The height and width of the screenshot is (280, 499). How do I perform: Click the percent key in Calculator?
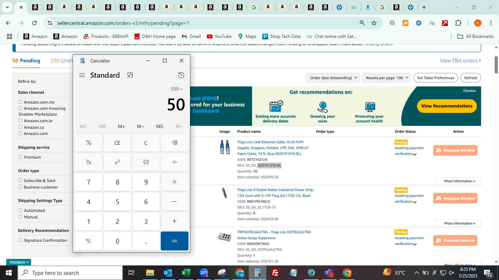[x=89, y=143]
